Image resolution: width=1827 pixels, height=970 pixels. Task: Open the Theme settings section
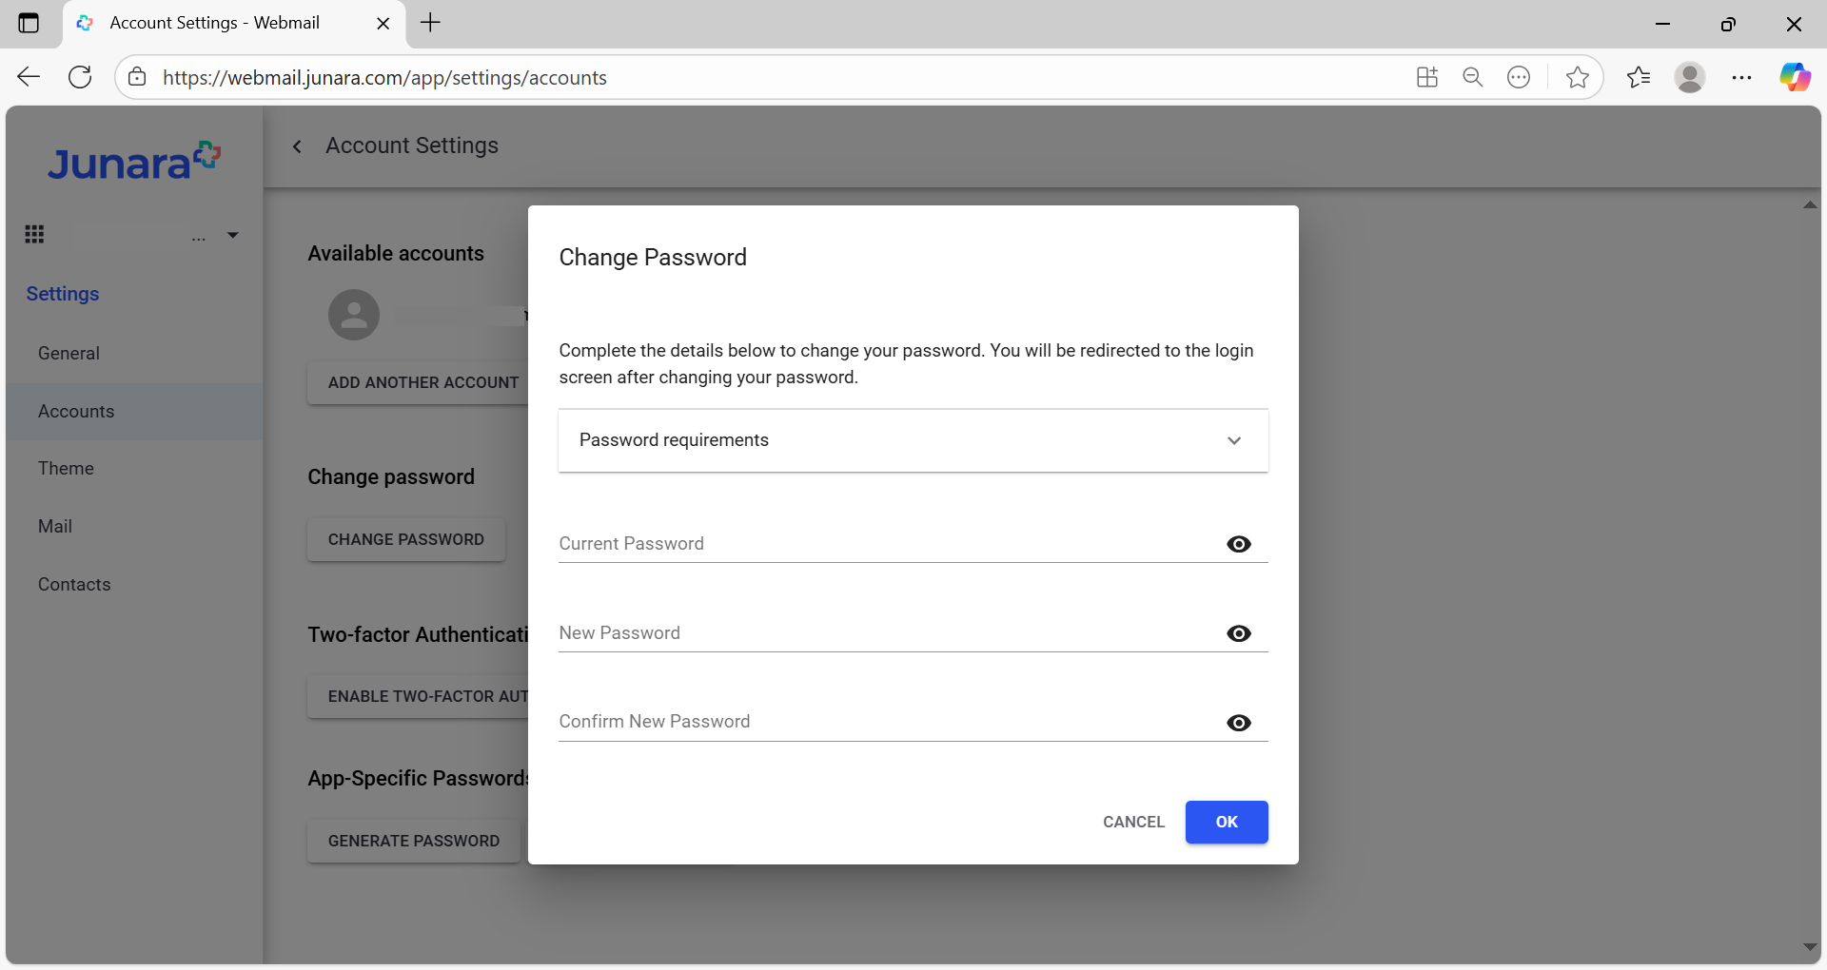(x=134, y=468)
